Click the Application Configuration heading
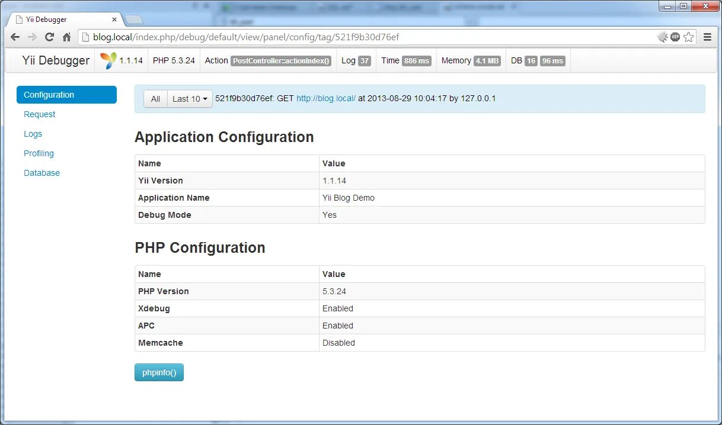The width and height of the screenshot is (722, 425). tap(224, 137)
